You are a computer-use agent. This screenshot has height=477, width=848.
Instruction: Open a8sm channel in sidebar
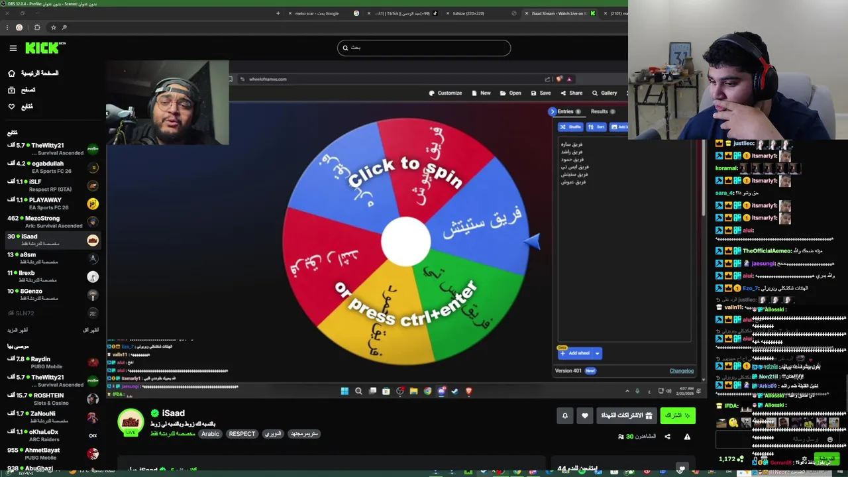pos(52,258)
